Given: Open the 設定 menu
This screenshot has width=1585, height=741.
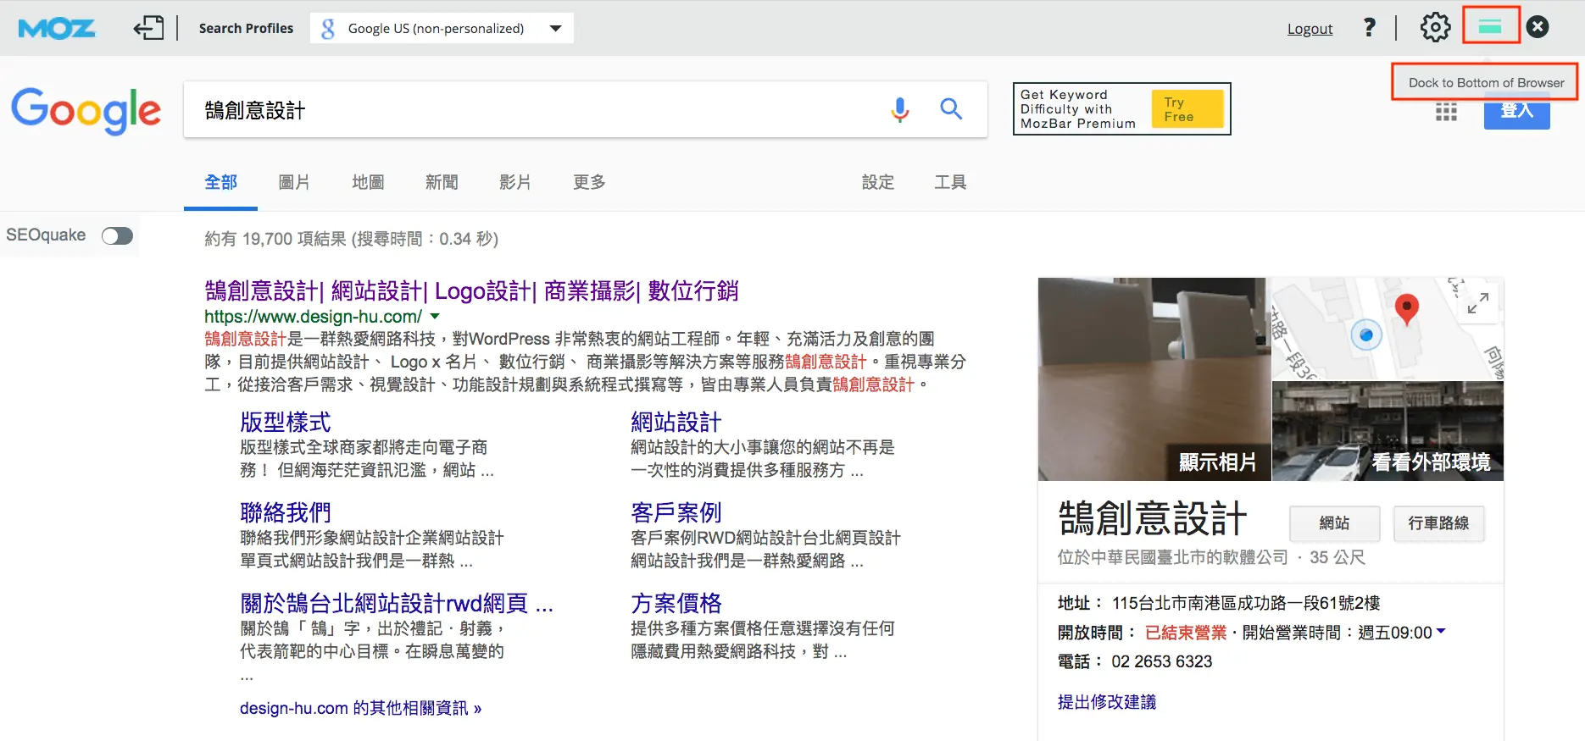Looking at the screenshot, I should pyautogui.click(x=878, y=182).
